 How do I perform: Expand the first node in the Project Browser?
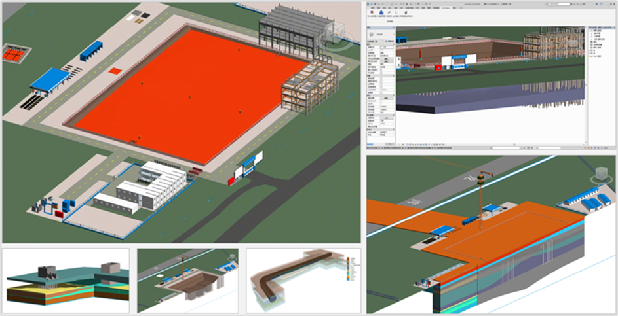tap(589, 29)
